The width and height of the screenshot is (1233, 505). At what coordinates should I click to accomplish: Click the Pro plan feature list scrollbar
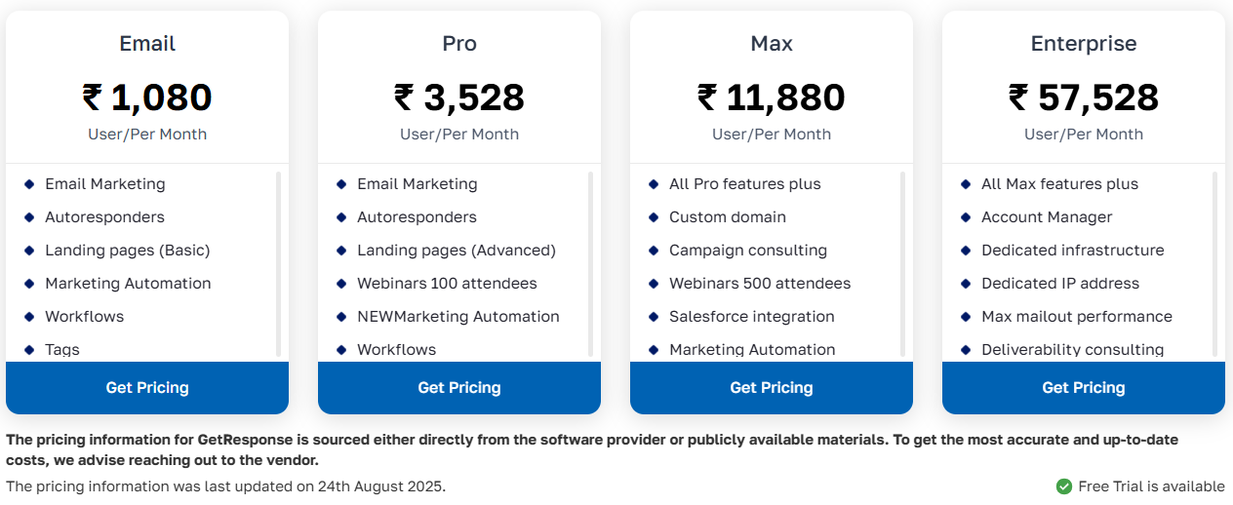pos(590,263)
